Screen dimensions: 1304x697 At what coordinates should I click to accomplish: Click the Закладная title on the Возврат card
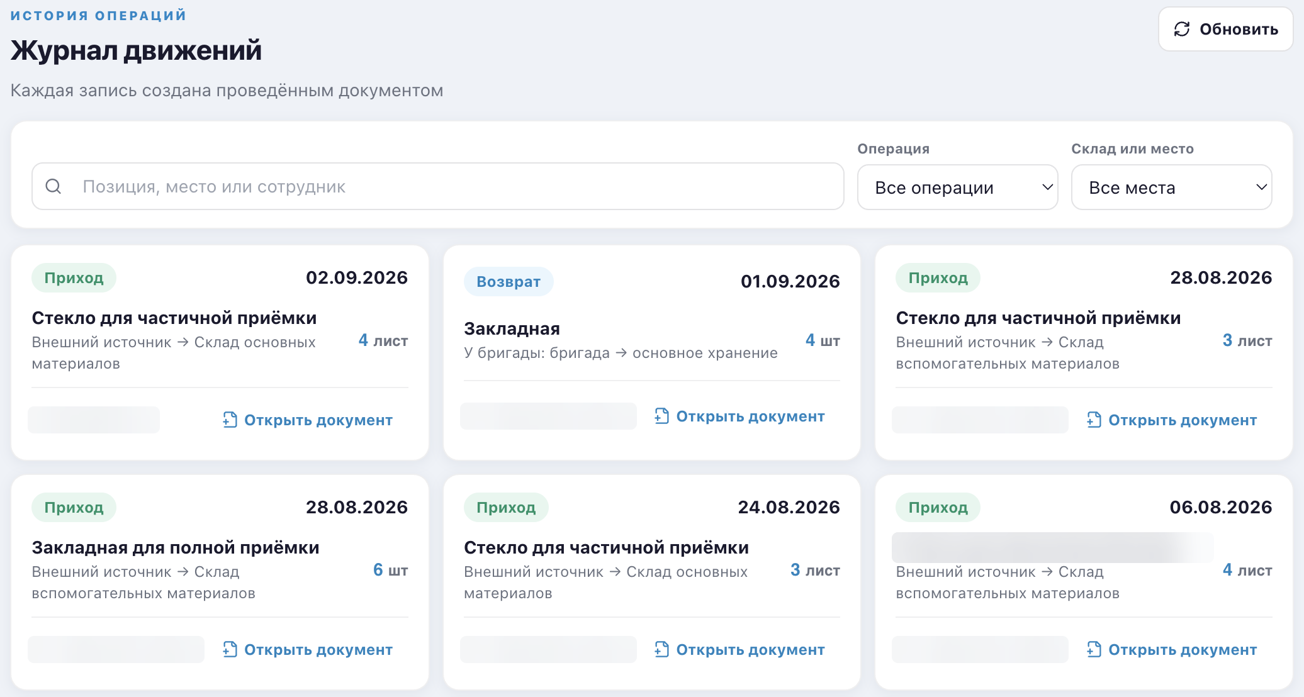(x=512, y=329)
